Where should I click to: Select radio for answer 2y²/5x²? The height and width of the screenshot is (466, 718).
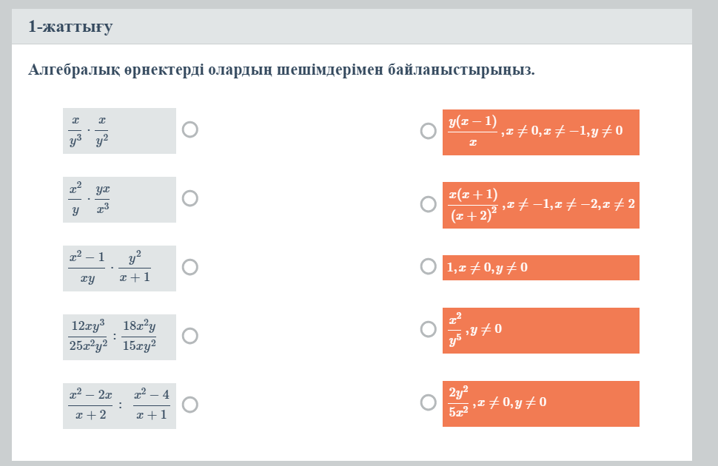(x=428, y=403)
